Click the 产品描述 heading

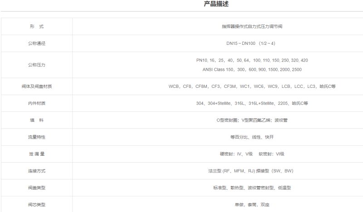[216, 5]
